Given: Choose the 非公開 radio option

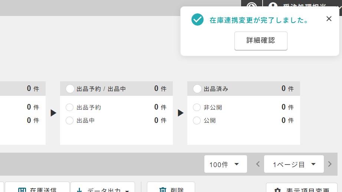Looking at the screenshot, I should tap(197, 107).
